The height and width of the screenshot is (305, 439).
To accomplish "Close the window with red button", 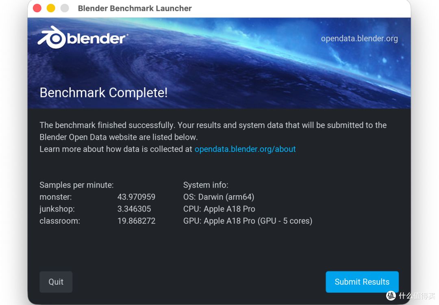I will tap(37, 8).
